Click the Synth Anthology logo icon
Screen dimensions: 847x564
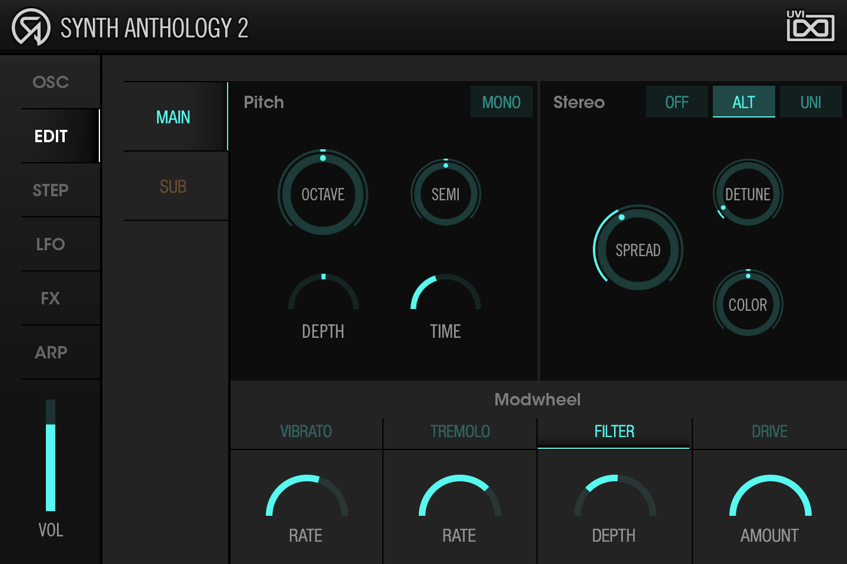(32, 27)
